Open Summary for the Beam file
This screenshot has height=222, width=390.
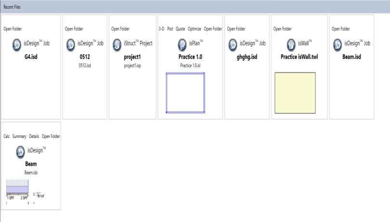tap(19, 136)
